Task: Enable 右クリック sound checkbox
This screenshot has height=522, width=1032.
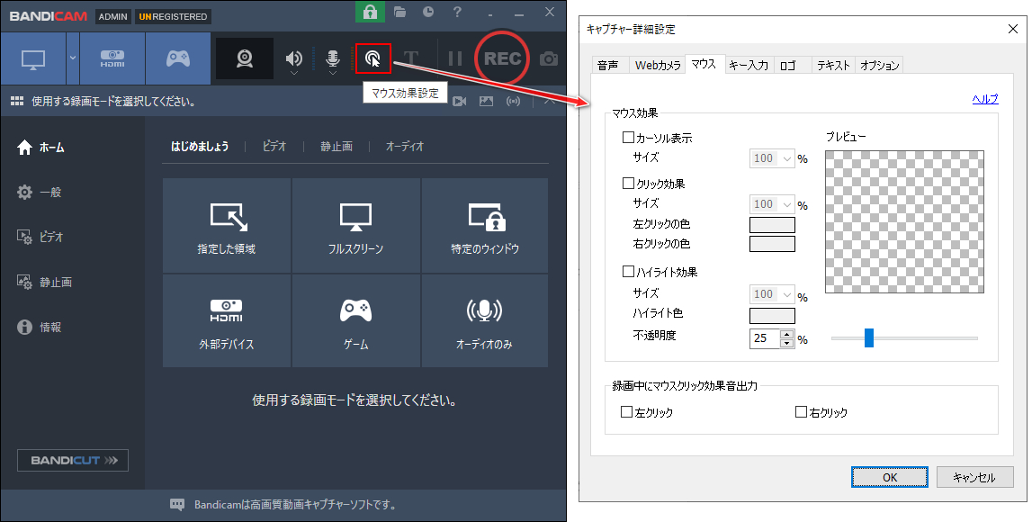Action: pyautogui.click(x=801, y=412)
